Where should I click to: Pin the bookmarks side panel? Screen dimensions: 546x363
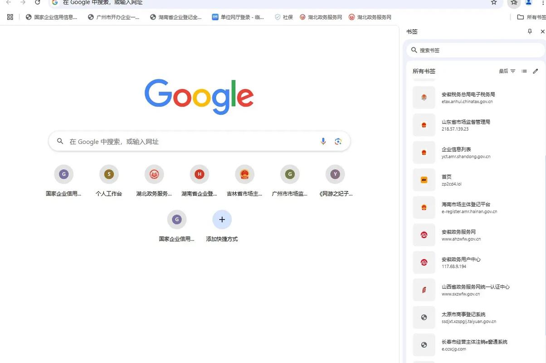pos(530,31)
